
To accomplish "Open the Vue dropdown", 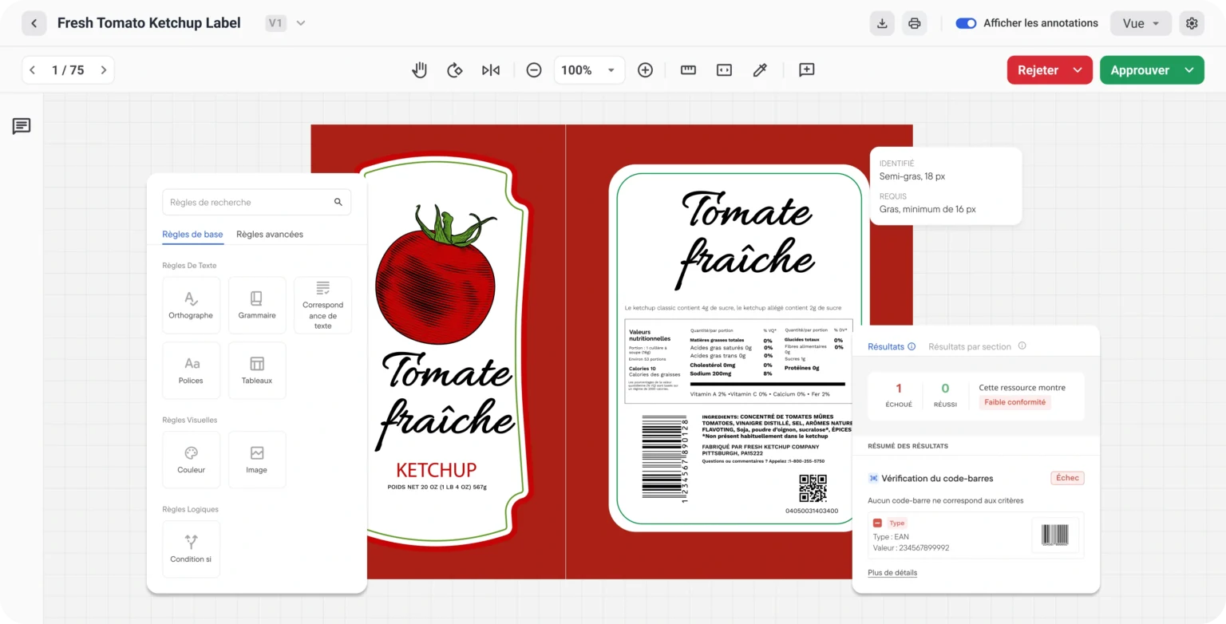I will tap(1141, 23).
